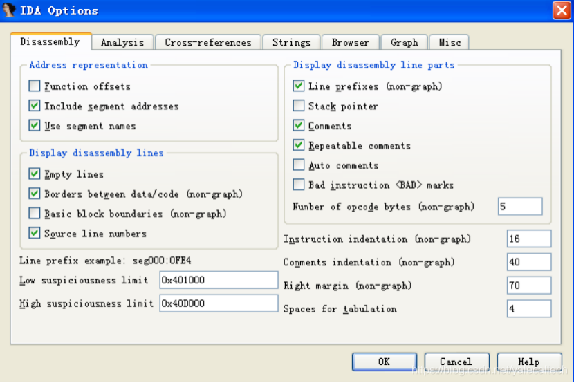Open the Cross-references tab
The width and height of the screenshot is (574, 383).
pos(208,42)
